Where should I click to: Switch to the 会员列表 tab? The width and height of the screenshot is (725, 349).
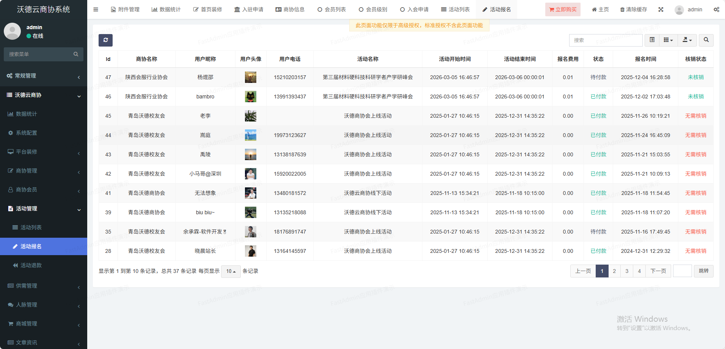tap(331, 9)
